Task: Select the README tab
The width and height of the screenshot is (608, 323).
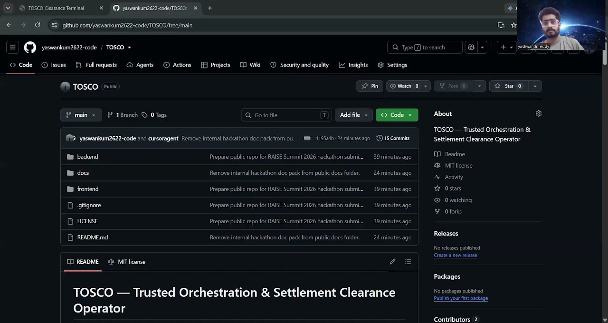Action: click(83, 262)
